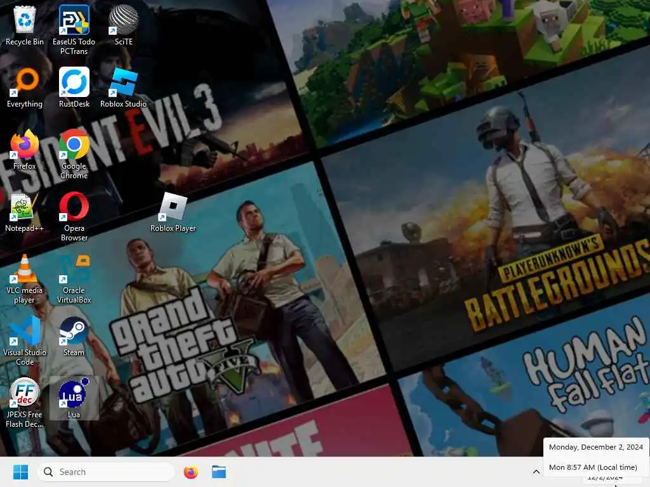The image size is (650, 487).
Task: Open the Recycle Bin desktop icon
Action: click(x=25, y=25)
